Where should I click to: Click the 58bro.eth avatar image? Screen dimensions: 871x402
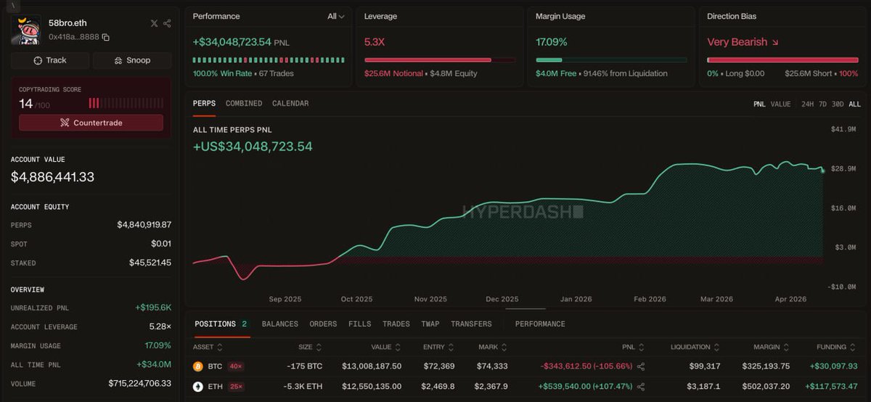point(27,30)
